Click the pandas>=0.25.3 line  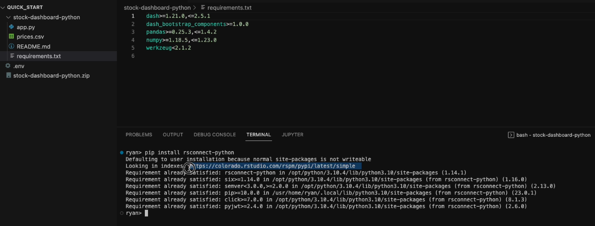click(181, 32)
